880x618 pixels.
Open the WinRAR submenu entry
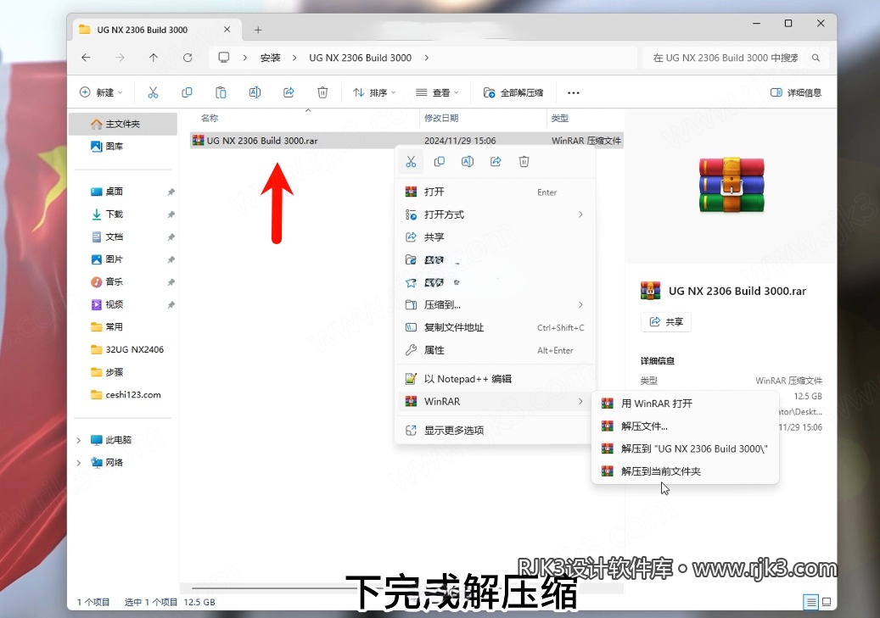495,402
